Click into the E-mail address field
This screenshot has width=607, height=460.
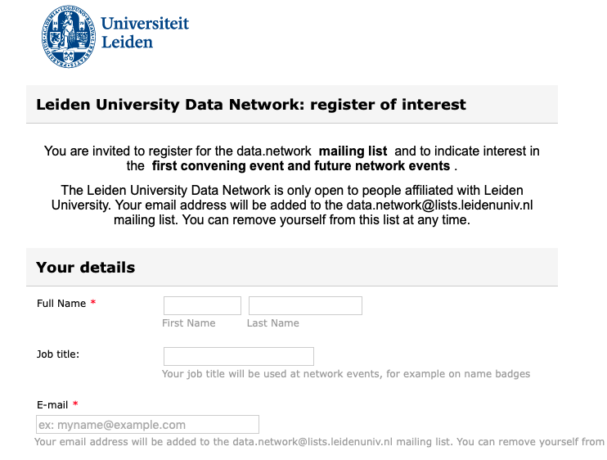147,424
